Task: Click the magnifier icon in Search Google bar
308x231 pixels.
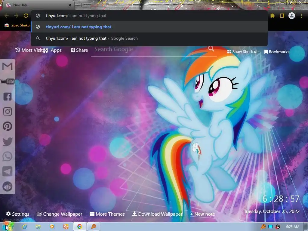Action: [x=211, y=48]
